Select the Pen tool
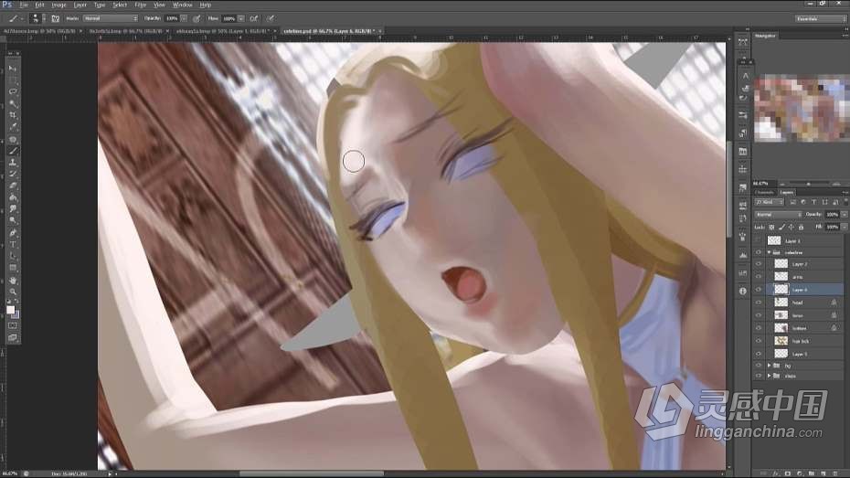Viewport: 850px width, 478px height. [x=13, y=232]
